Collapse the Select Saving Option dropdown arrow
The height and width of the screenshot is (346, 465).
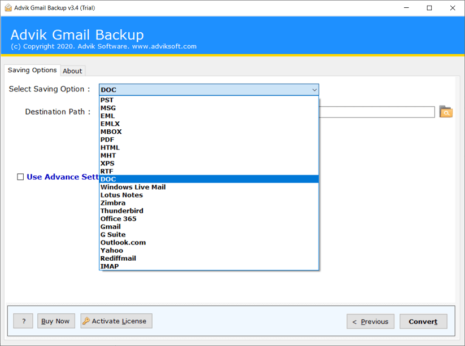tap(314, 90)
